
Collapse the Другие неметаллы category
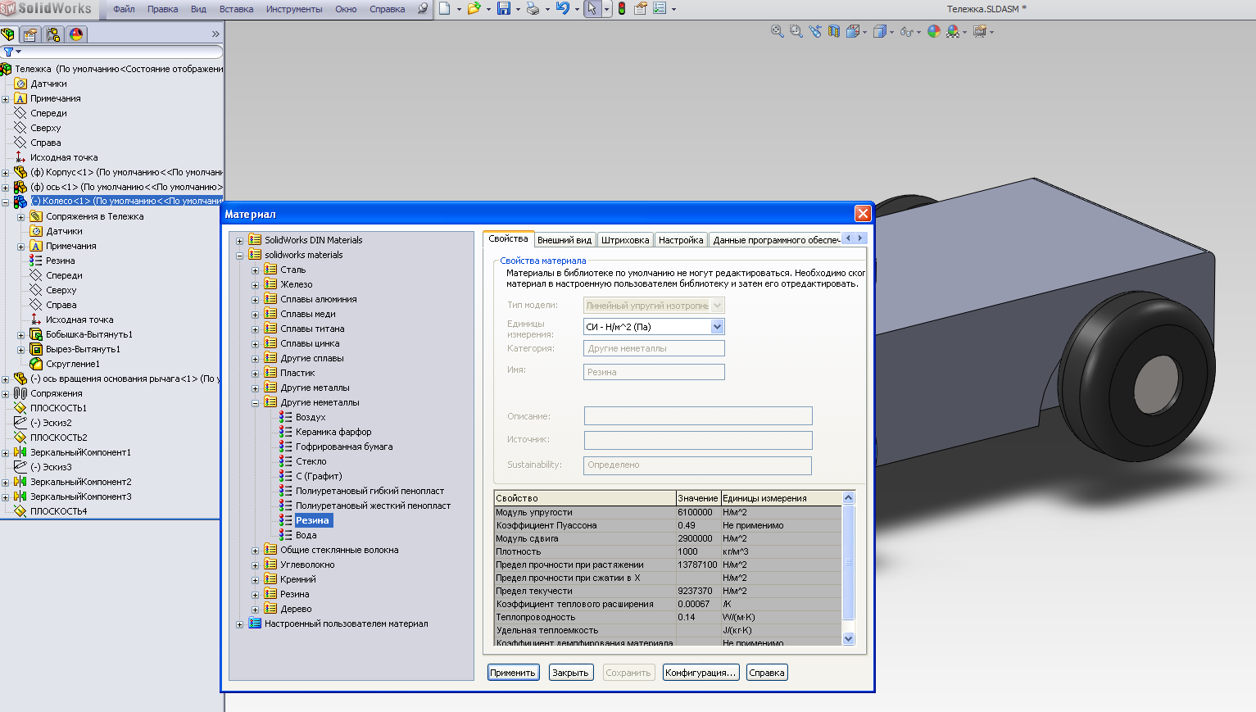click(x=255, y=403)
